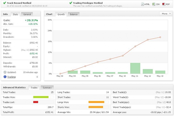Click the Average Loss '-18.02 pips / -£11.15'
174x118 pixels.
160,112
